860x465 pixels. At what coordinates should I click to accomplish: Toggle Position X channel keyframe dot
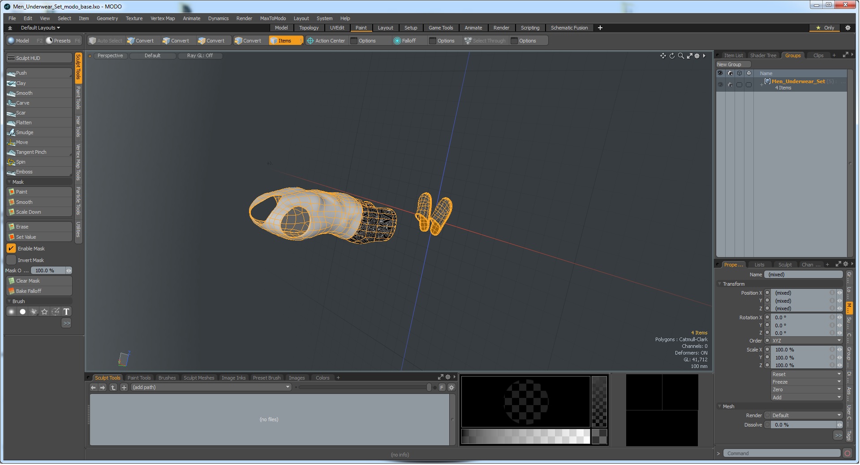767,293
